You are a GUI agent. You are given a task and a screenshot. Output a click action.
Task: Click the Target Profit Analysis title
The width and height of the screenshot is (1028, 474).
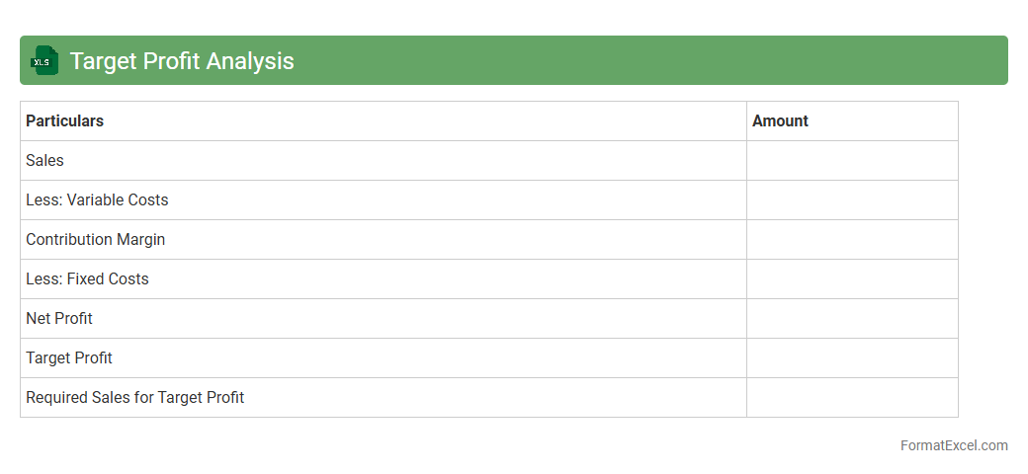coord(182,60)
